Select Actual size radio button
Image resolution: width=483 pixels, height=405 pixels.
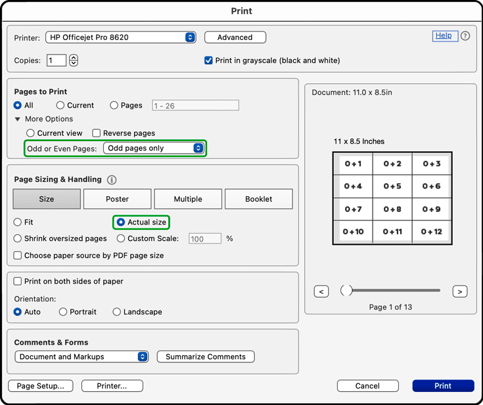click(x=121, y=222)
